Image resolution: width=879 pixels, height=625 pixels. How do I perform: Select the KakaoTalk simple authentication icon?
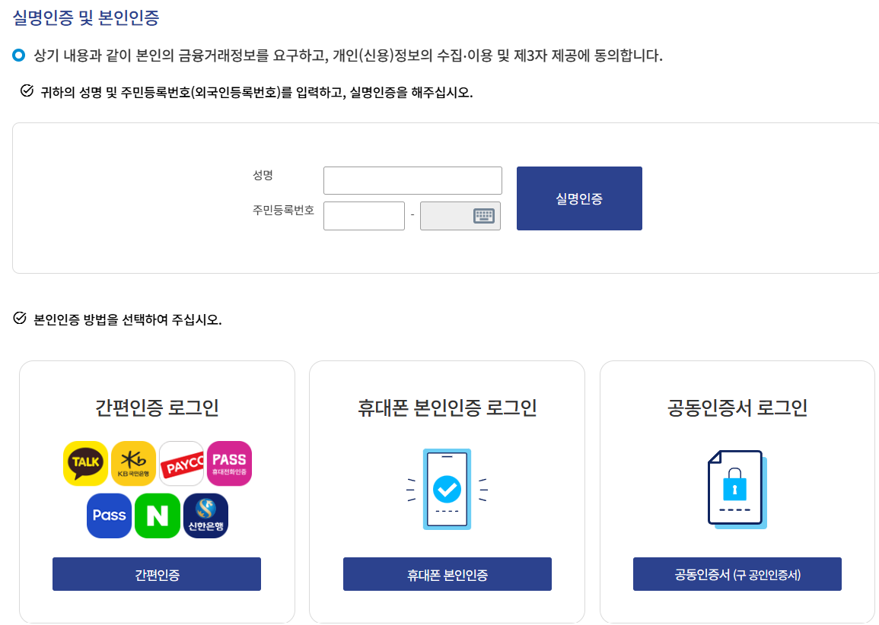point(85,463)
